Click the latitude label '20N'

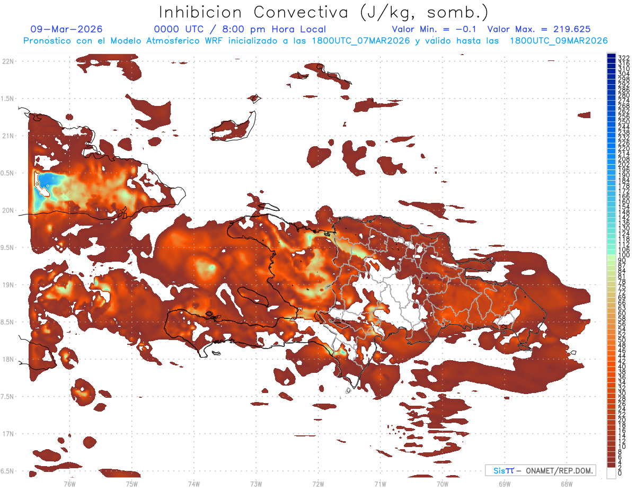[7, 210]
